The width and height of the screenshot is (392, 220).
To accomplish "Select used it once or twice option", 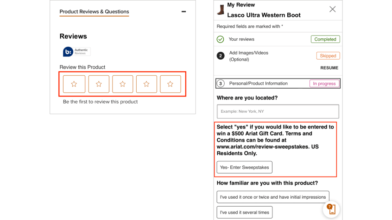I will coord(273,197).
